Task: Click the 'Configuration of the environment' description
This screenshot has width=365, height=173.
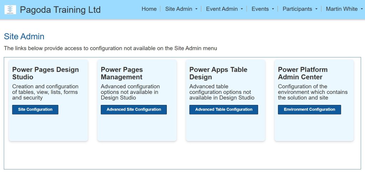Action: [x=313, y=92]
